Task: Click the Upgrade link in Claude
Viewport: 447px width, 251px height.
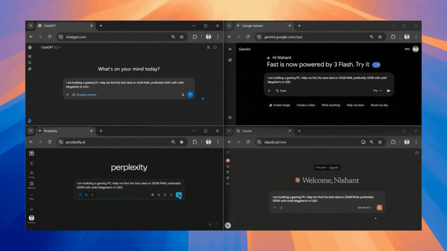Action: 334,167
